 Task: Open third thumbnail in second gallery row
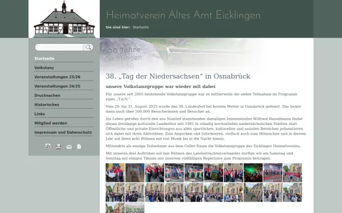click(x=154, y=193)
